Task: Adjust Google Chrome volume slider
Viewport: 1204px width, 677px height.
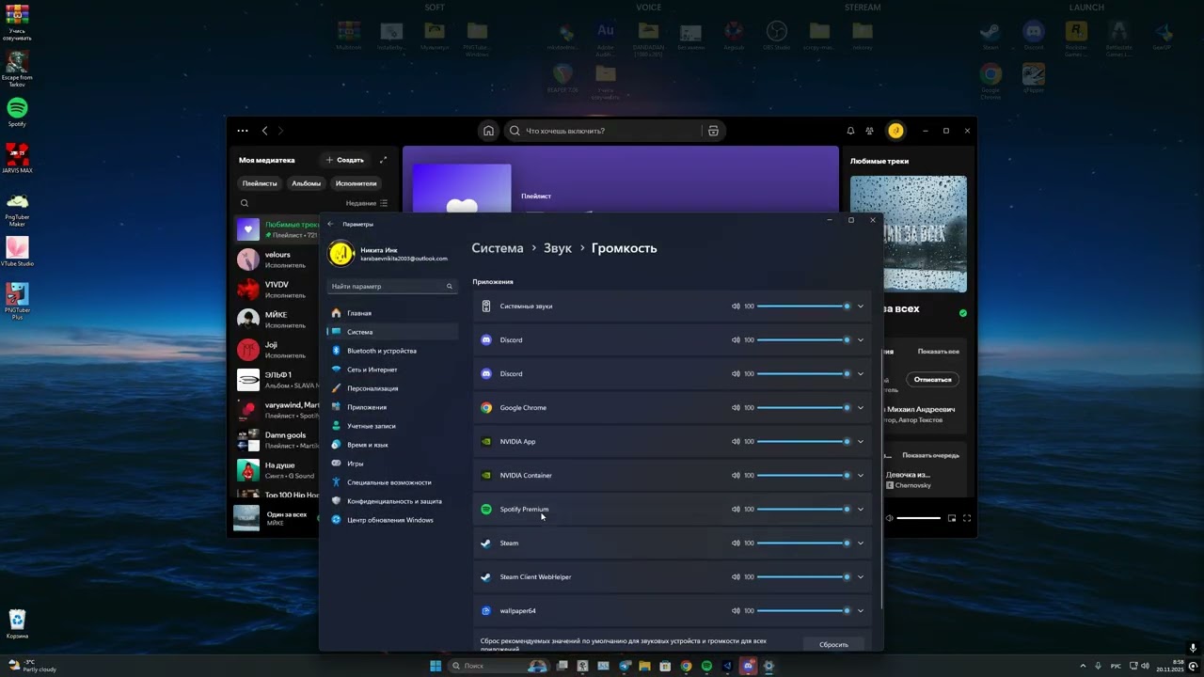Action: [x=803, y=408]
